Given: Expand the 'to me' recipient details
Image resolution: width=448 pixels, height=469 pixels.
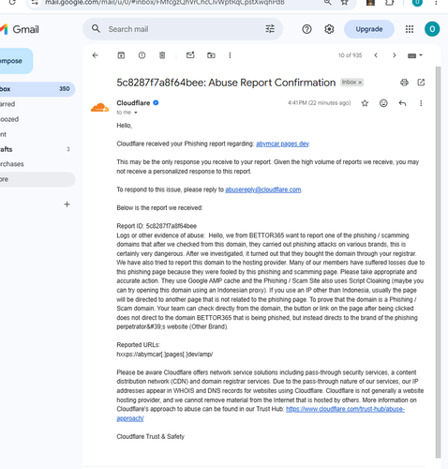Looking at the screenshot, I should [x=136, y=113].
